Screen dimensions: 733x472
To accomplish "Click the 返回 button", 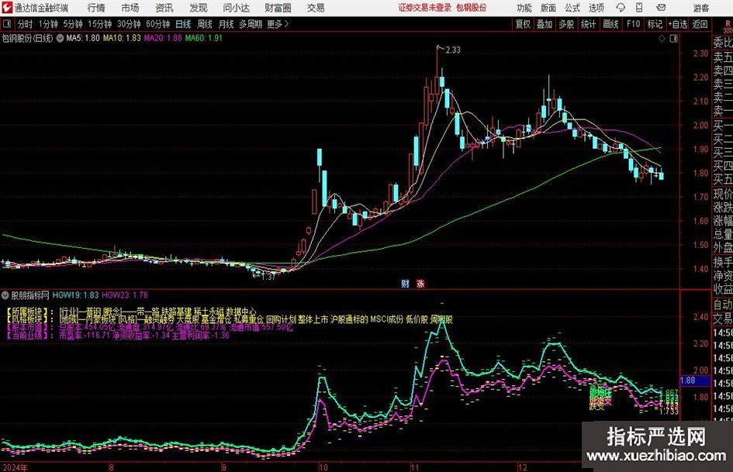I will (700, 24).
